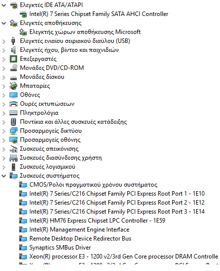Select Synaptics SMBus Driver entry

pos(60,248)
